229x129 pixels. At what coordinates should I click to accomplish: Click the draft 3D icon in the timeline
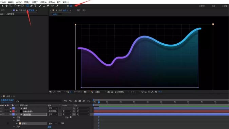pos(71,101)
